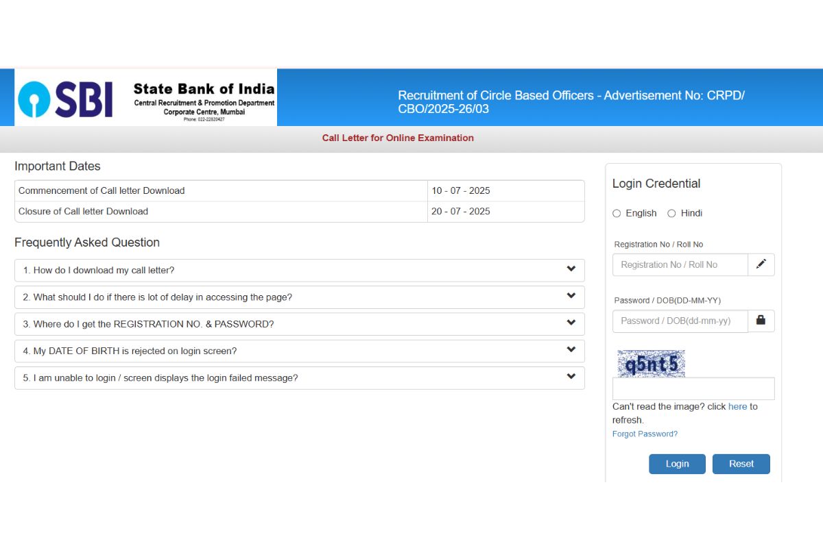Click 'Commencement of Call letter Download' cell

[221, 191]
